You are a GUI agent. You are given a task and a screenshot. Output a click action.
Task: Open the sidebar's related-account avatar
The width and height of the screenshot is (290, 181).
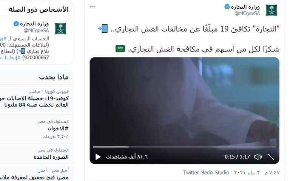click(60, 28)
